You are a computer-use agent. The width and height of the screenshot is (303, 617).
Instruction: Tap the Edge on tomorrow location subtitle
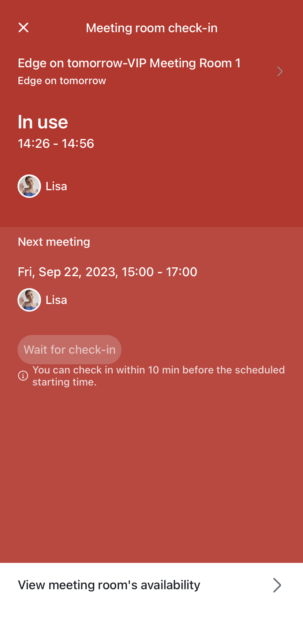(62, 81)
